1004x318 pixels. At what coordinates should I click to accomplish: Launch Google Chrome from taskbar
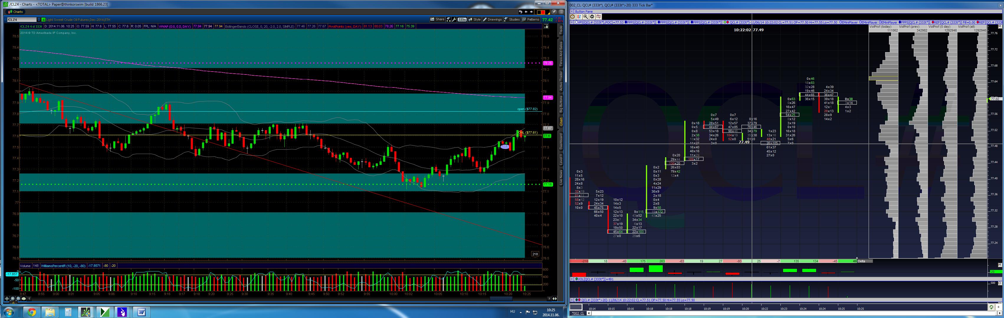coord(32,312)
